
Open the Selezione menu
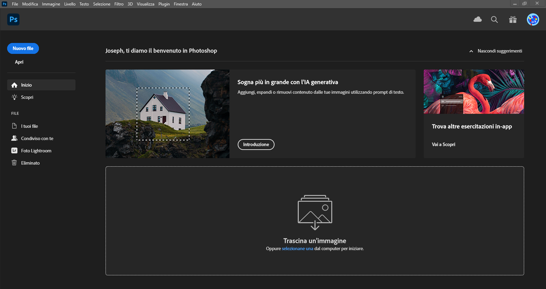click(102, 4)
